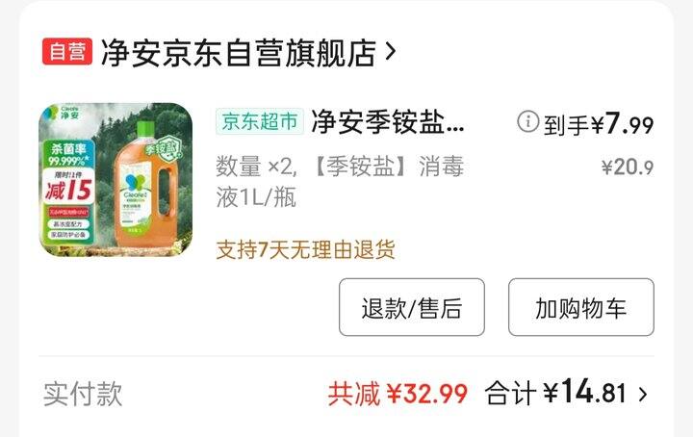This screenshot has width=693, height=437.
Task: Open 净安京东自营旗舰店 store name
Action: [x=239, y=53]
